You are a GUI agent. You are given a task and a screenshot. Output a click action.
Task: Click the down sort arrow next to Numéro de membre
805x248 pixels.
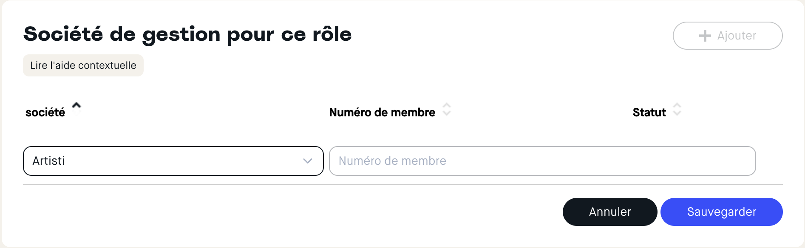(447, 113)
